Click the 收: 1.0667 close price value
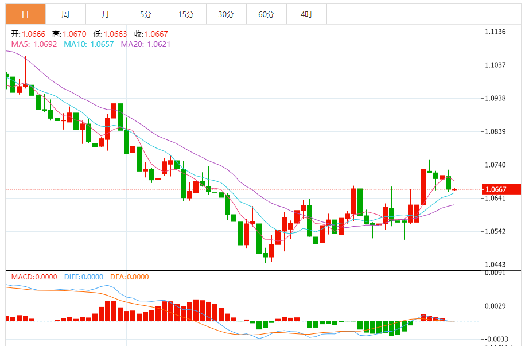Viewport: 525px width, 346px height. click(x=151, y=34)
